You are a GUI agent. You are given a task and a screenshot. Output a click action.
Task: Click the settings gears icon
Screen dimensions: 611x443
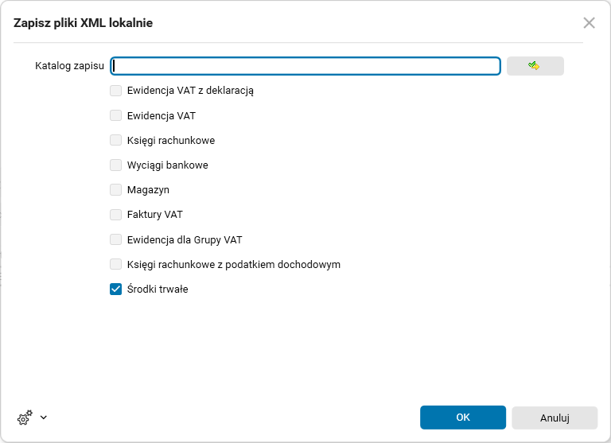coord(25,417)
